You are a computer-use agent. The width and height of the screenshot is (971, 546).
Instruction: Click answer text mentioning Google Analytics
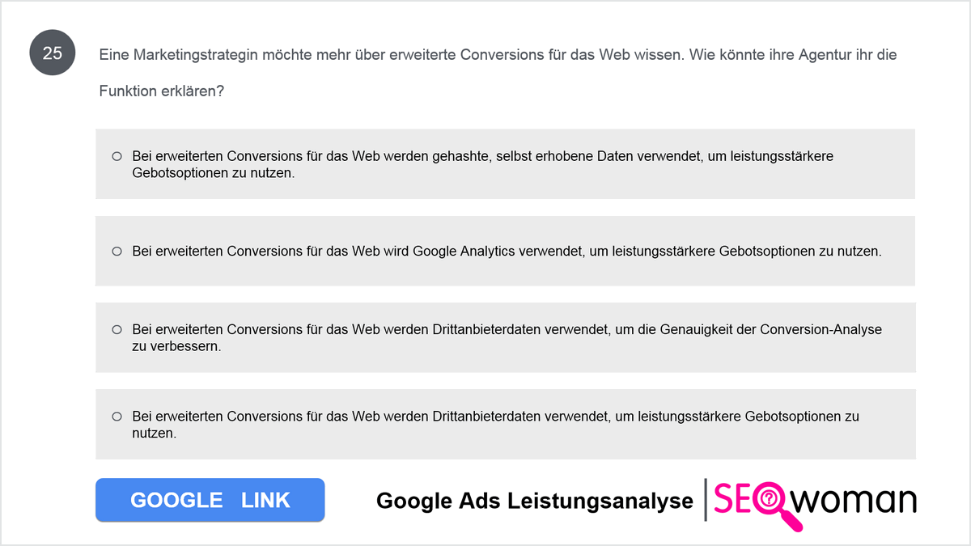507,251
